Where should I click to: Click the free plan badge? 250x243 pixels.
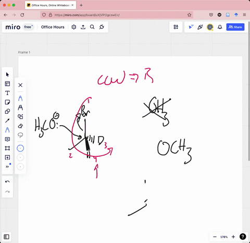(x=29, y=27)
